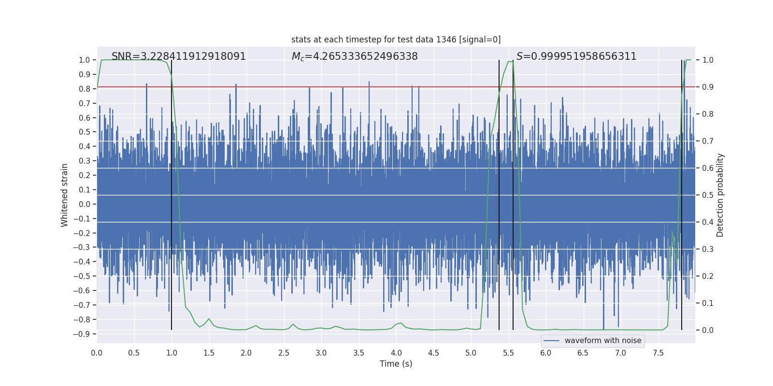Click the 0.3 tick on the Detection probability axis
The height and width of the screenshot is (386, 773).
(708, 249)
